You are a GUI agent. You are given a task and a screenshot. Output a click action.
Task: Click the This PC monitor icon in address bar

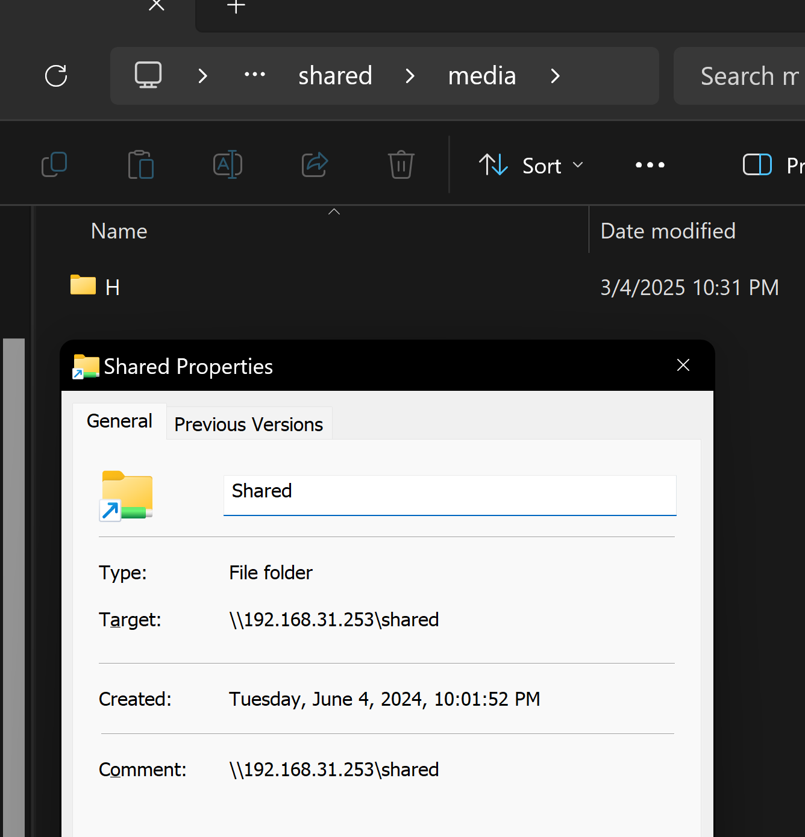pos(148,76)
